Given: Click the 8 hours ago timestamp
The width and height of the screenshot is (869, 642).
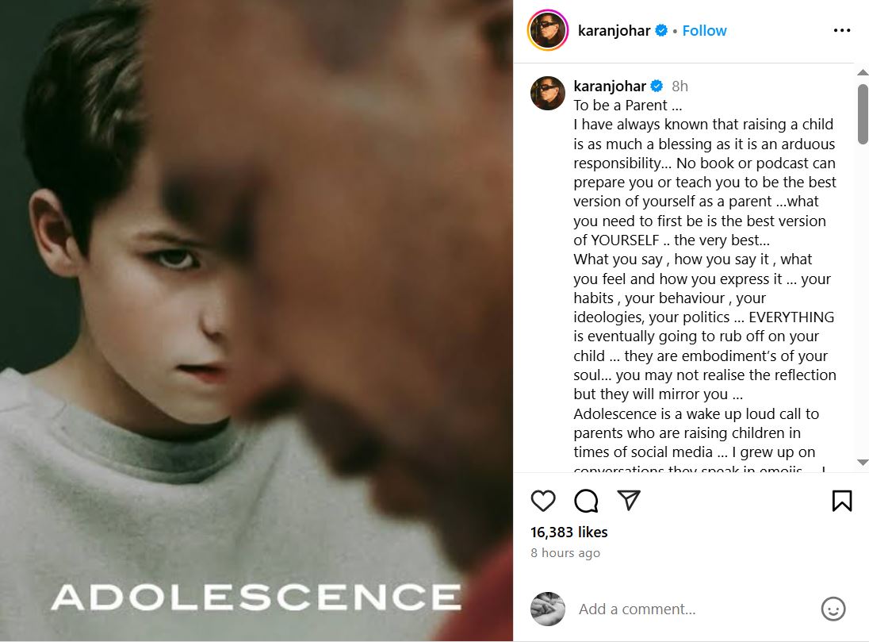Looking at the screenshot, I should [x=565, y=553].
